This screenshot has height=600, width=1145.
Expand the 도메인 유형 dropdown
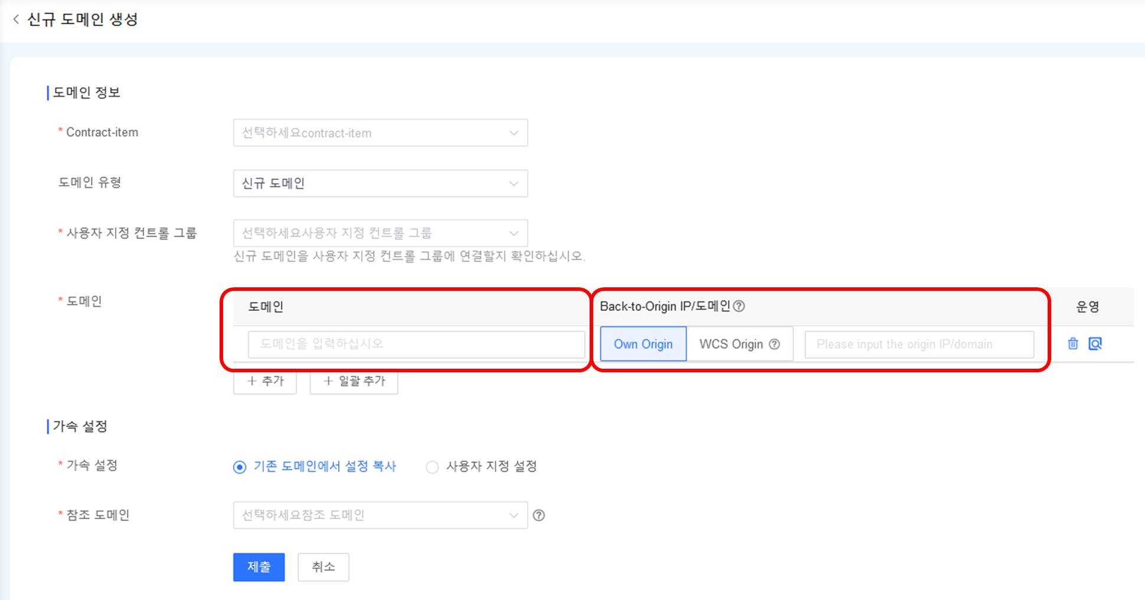click(x=380, y=183)
